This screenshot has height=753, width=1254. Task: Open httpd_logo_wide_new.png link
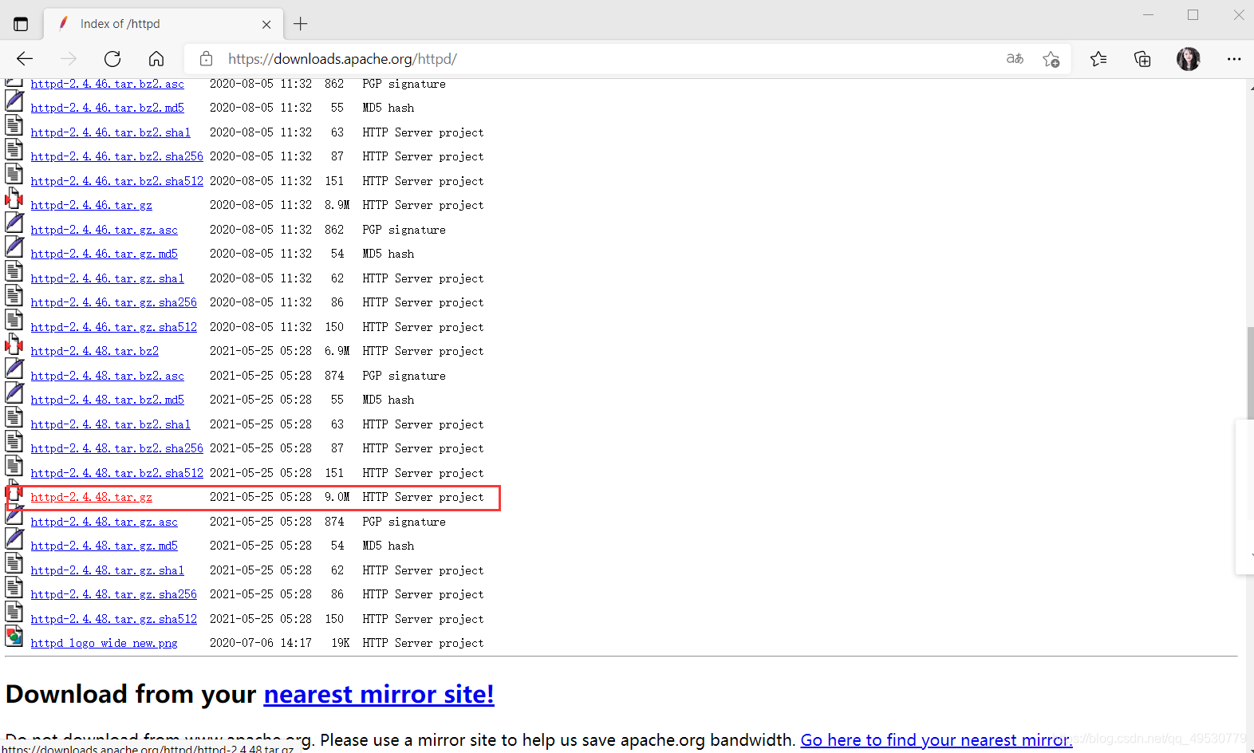coord(104,643)
